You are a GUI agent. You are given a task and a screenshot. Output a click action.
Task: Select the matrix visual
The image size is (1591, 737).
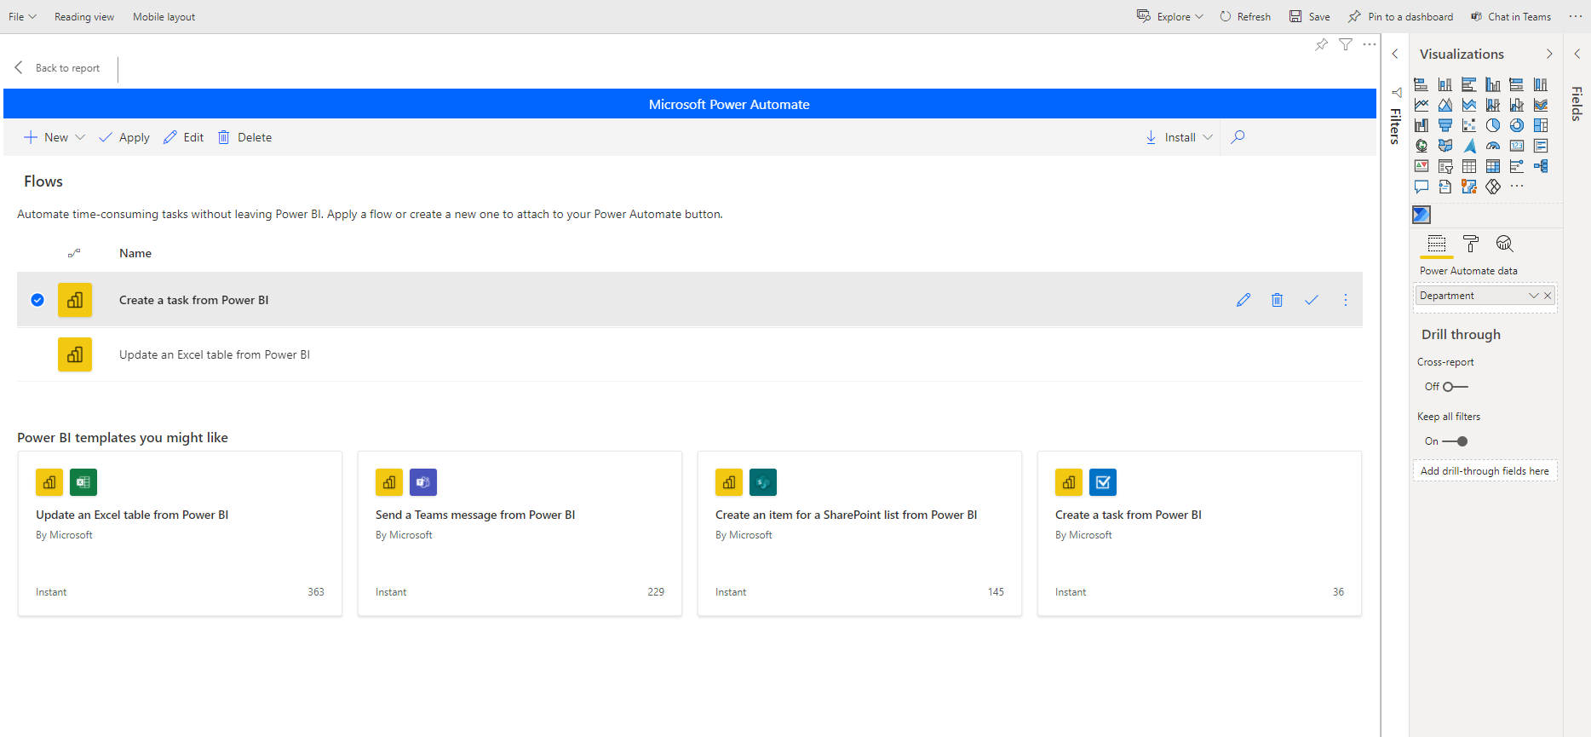click(1493, 166)
